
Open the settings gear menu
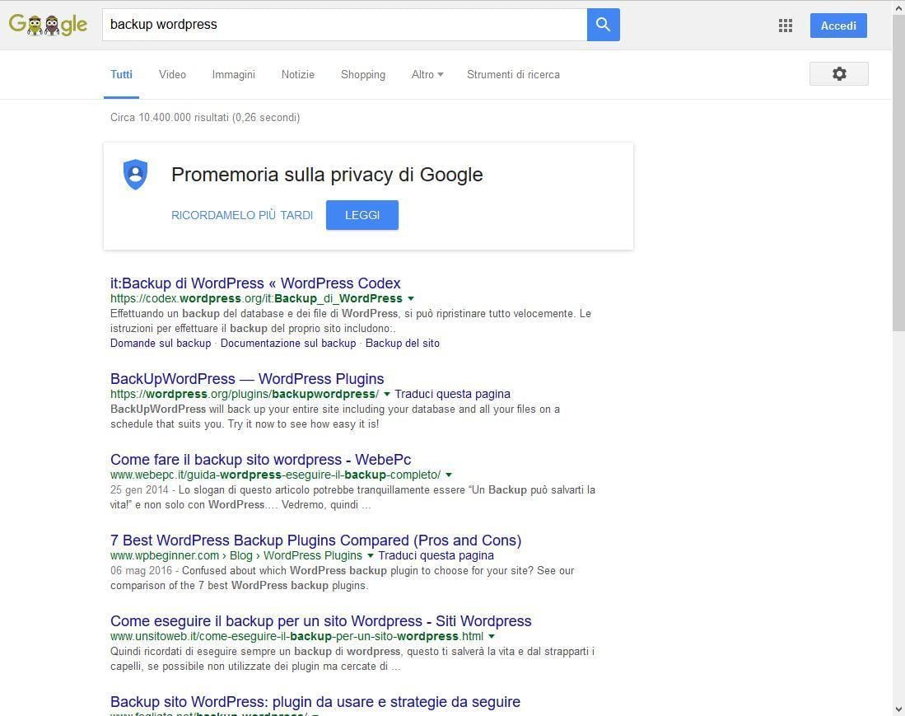click(x=838, y=74)
